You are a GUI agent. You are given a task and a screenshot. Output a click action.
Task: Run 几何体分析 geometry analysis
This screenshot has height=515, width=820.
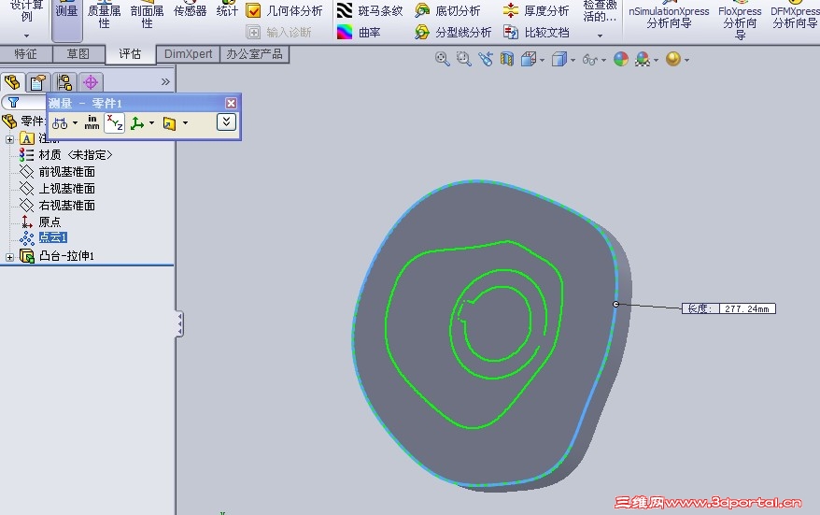285,10
